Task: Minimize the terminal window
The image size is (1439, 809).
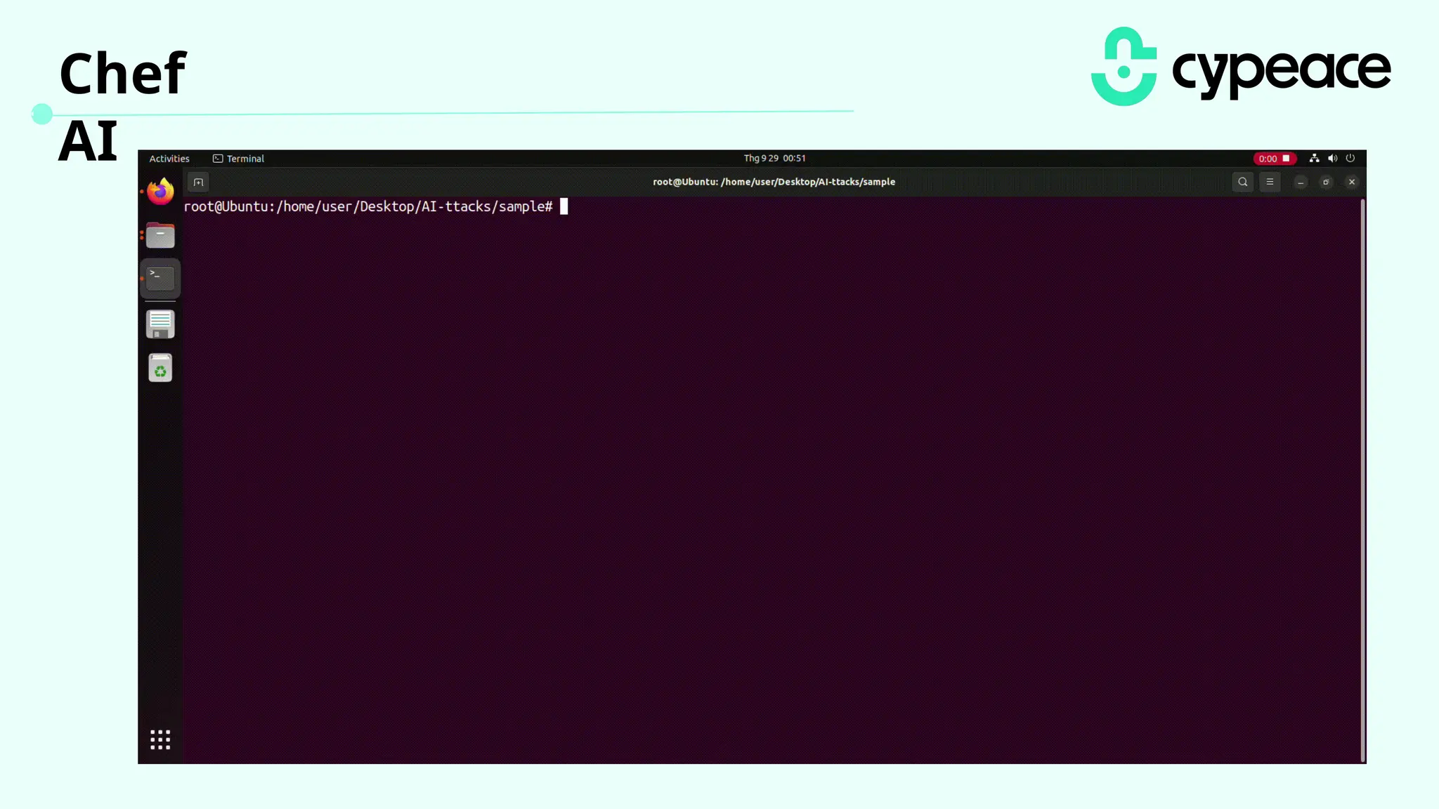Action: [1301, 182]
